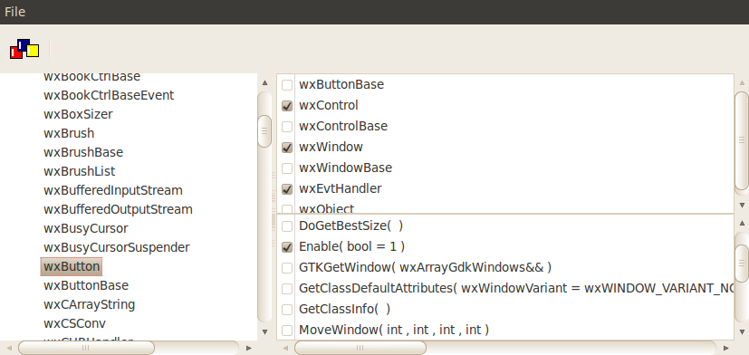The height and width of the screenshot is (355, 749).
Task: Click the base classes pane scrollbar thumb
Action: [742, 140]
